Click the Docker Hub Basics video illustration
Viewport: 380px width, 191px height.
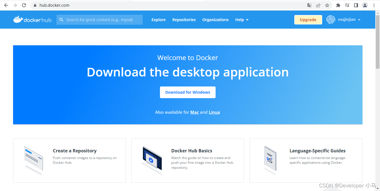(152, 160)
